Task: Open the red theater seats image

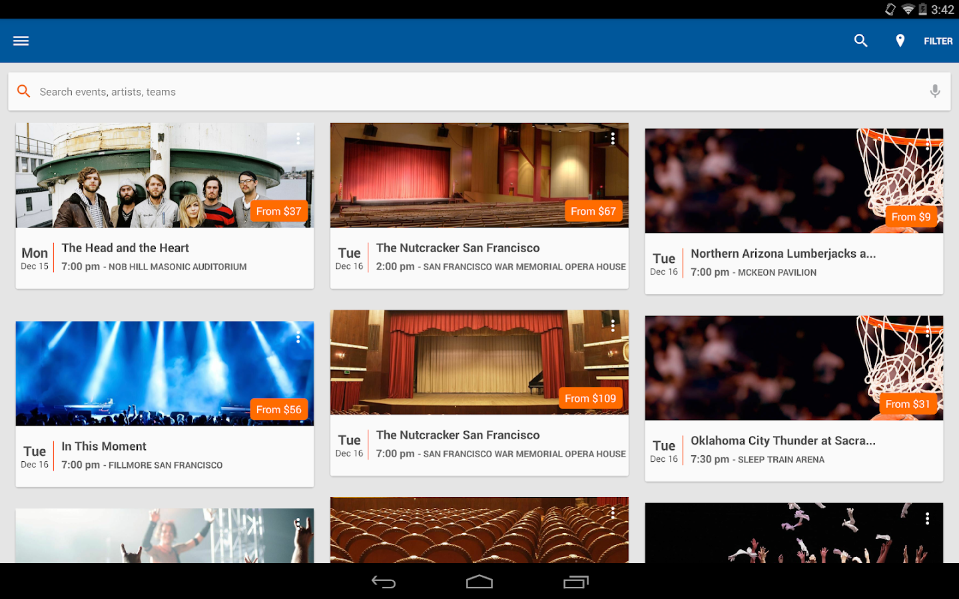Action: pyautogui.click(x=479, y=530)
